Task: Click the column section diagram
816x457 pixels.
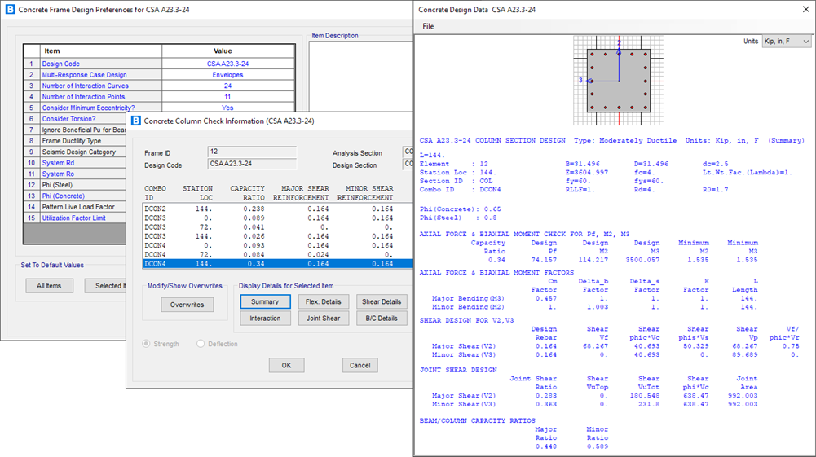Action: pyautogui.click(x=618, y=81)
